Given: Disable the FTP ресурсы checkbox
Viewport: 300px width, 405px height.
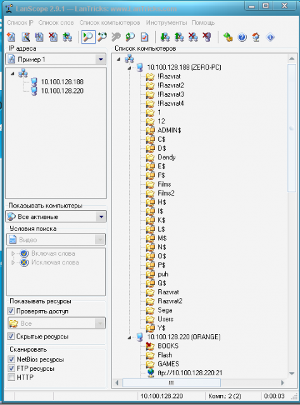Looking at the screenshot, I should (11, 368).
